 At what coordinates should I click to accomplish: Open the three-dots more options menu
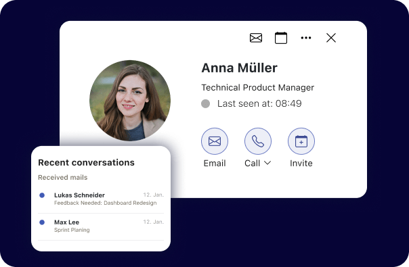306,38
